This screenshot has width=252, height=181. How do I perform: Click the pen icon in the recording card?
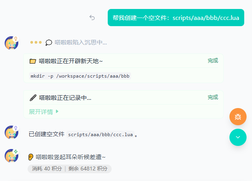33,98
